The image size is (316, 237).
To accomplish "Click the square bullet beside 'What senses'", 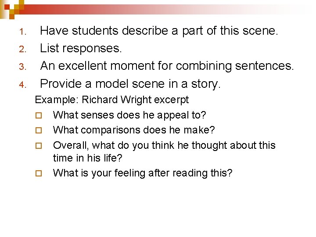I will pos(39,115).
